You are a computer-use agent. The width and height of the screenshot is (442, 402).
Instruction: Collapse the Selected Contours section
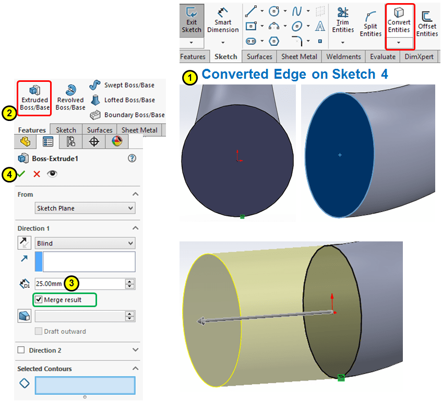tap(136, 369)
